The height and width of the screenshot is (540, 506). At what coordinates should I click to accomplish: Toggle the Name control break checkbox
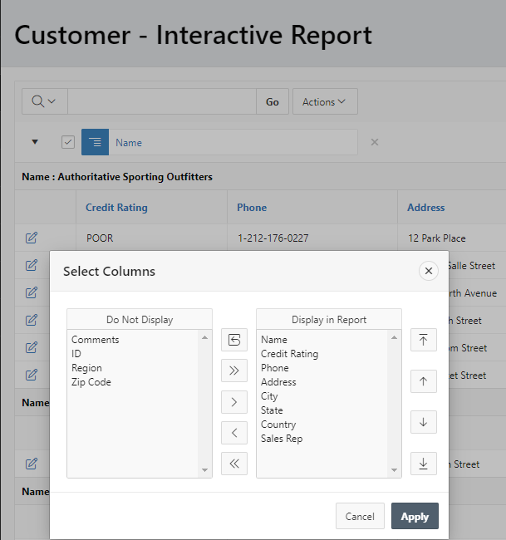point(68,142)
